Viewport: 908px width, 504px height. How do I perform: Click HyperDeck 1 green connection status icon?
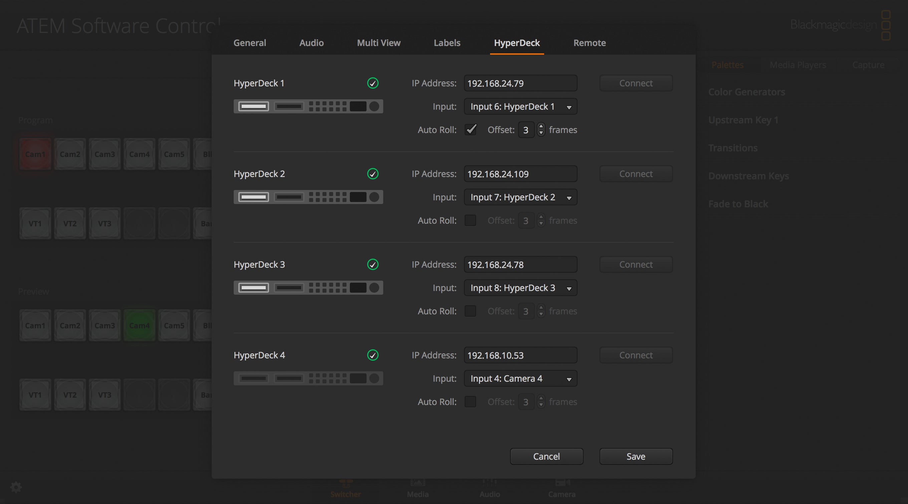point(373,83)
